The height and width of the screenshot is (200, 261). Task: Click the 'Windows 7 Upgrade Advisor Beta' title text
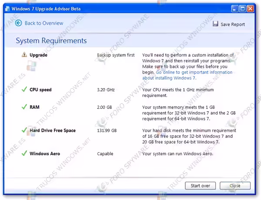coord(46,9)
